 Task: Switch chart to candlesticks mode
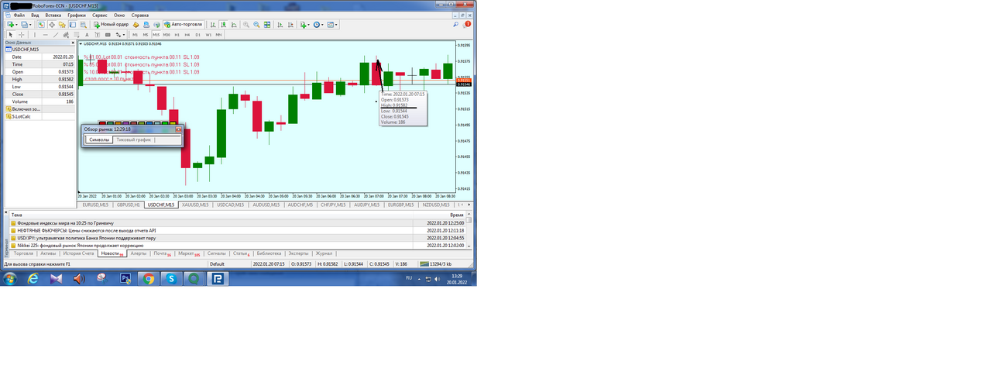[224, 24]
